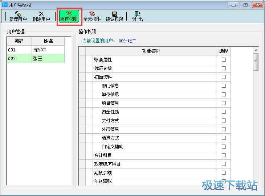Grant all permissions with 所有权限

(69, 16)
